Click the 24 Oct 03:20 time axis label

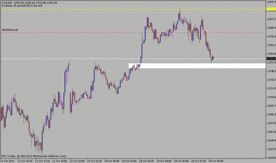point(147,161)
